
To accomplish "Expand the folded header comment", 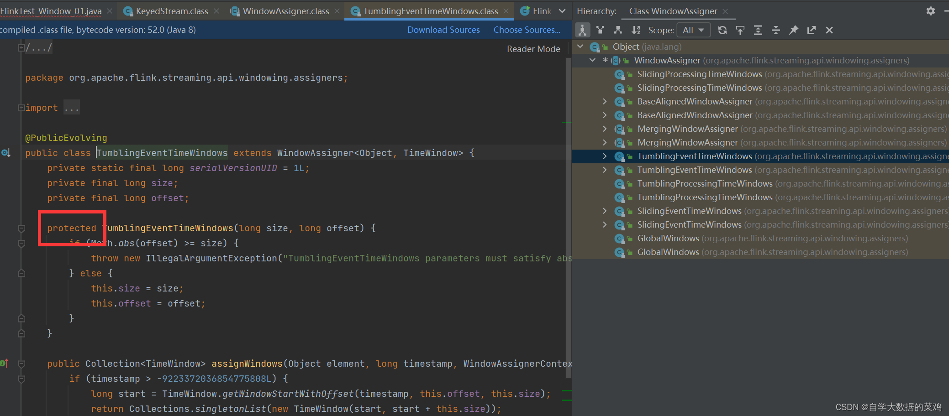I will tap(21, 47).
